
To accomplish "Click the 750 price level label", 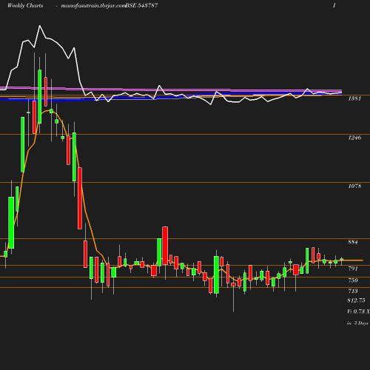I will pos(353,280).
